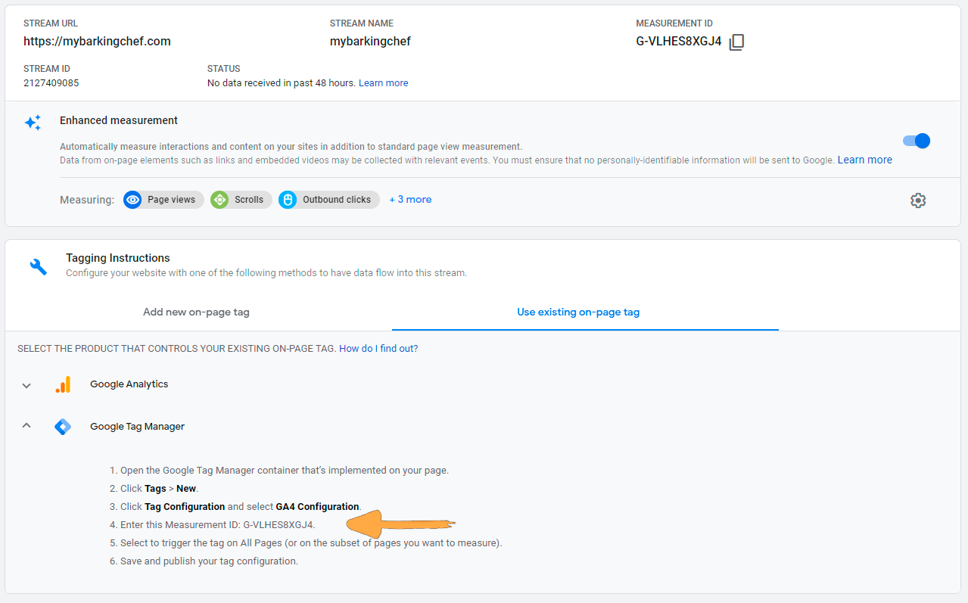Image resolution: width=968 pixels, height=603 pixels.
Task: Switch to Add new on-page tag tab
Action: [196, 312]
